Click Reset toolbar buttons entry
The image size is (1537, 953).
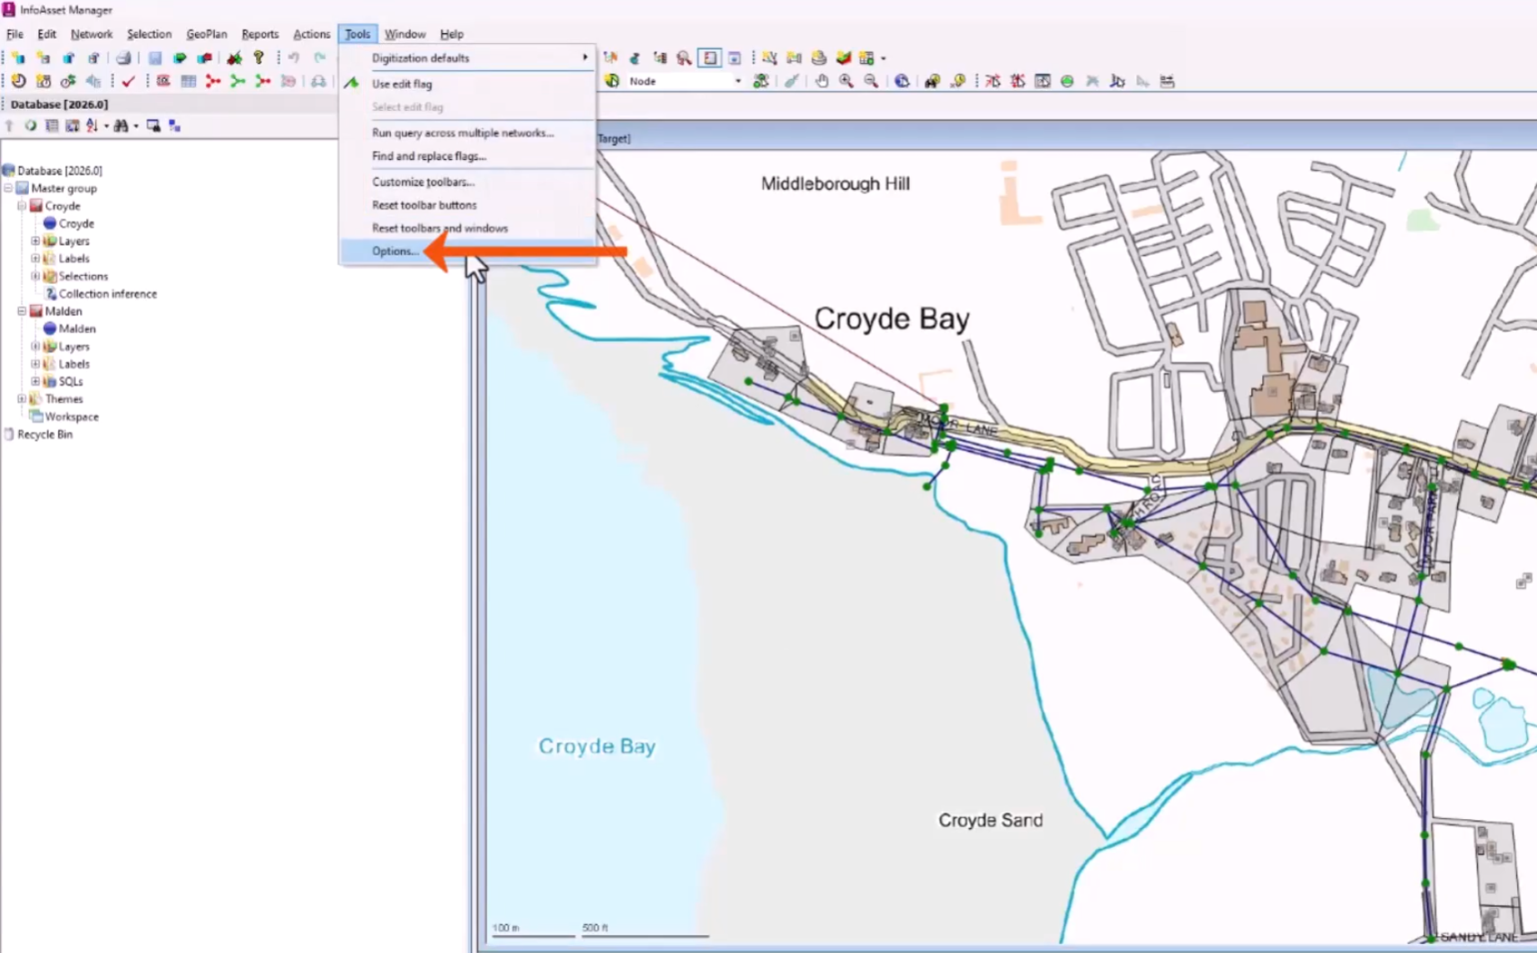[423, 205]
